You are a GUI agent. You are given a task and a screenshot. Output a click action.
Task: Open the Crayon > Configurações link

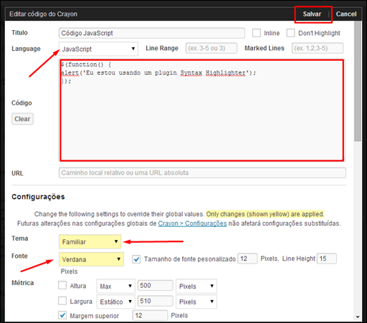(192, 223)
